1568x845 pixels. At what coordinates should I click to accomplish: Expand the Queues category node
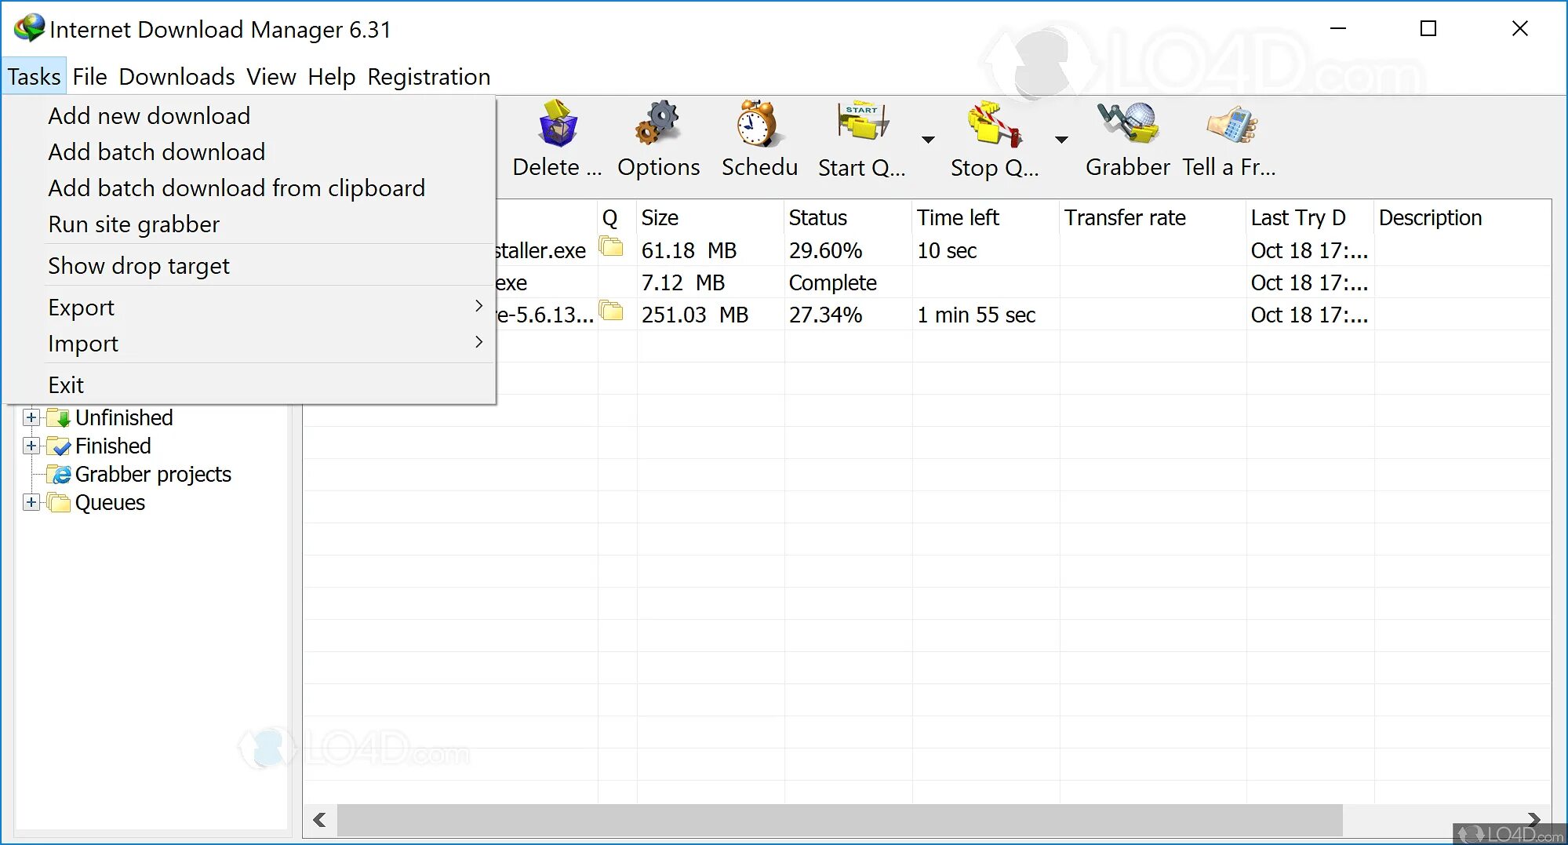click(x=31, y=502)
